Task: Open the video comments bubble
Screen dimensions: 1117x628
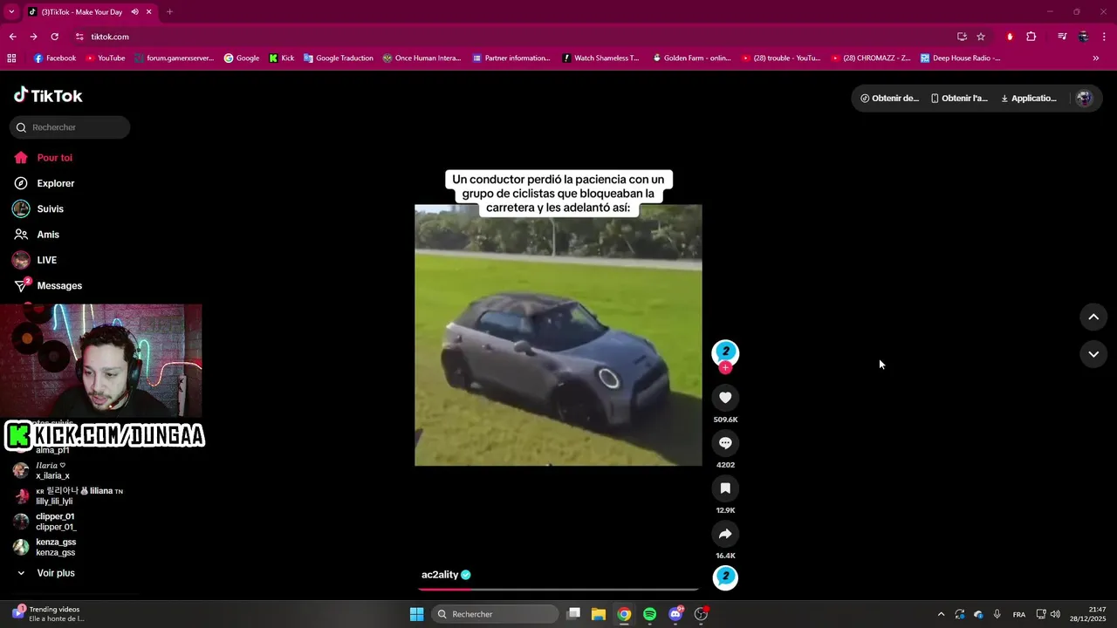Action: click(725, 443)
